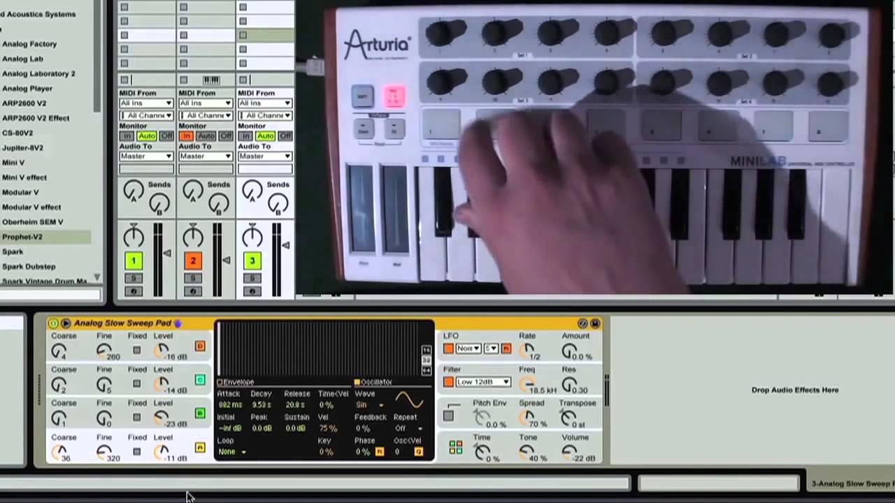The image size is (895, 503).
Task: Open track 2 All Channels dropdown
Action: (206, 115)
